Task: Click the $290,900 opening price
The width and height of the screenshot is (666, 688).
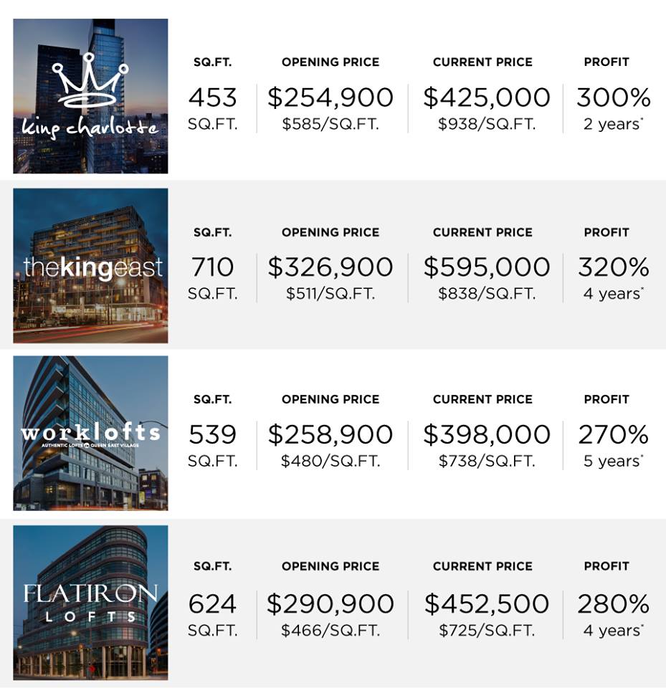Action: tap(330, 603)
